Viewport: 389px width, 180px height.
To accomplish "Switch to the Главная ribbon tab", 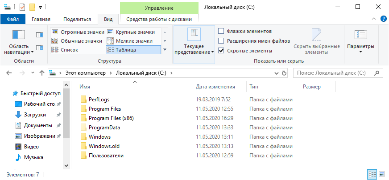I will [41, 19].
